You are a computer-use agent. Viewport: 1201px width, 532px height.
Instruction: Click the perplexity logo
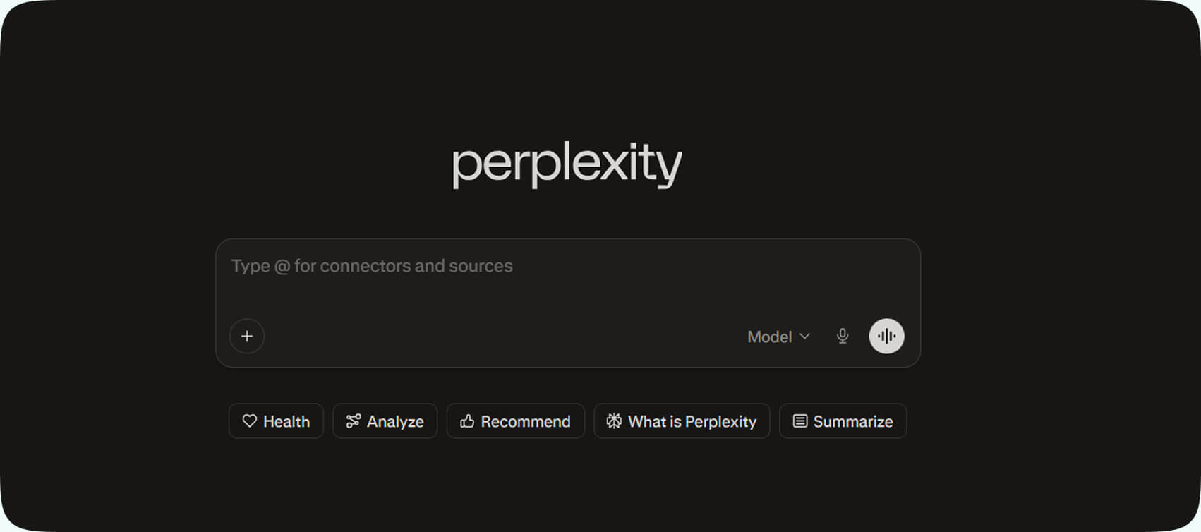[567, 164]
